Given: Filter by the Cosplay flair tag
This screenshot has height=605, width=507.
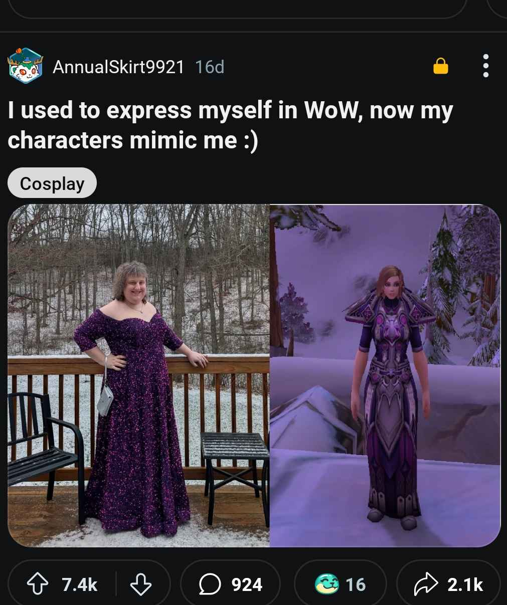Looking at the screenshot, I should [x=52, y=183].
